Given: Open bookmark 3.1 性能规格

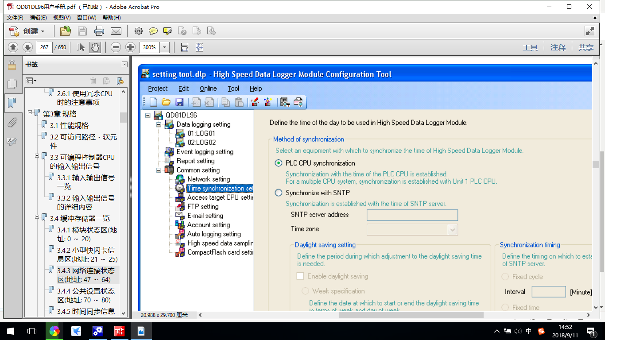Looking at the screenshot, I should [x=69, y=125].
